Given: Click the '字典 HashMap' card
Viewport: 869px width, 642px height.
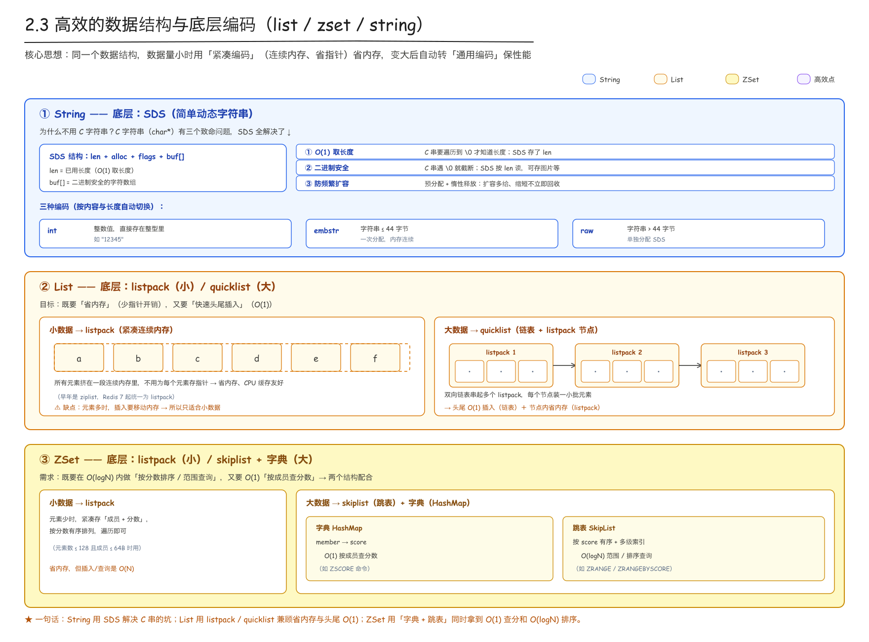Looking at the screenshot, I should (x=430, y=548).
